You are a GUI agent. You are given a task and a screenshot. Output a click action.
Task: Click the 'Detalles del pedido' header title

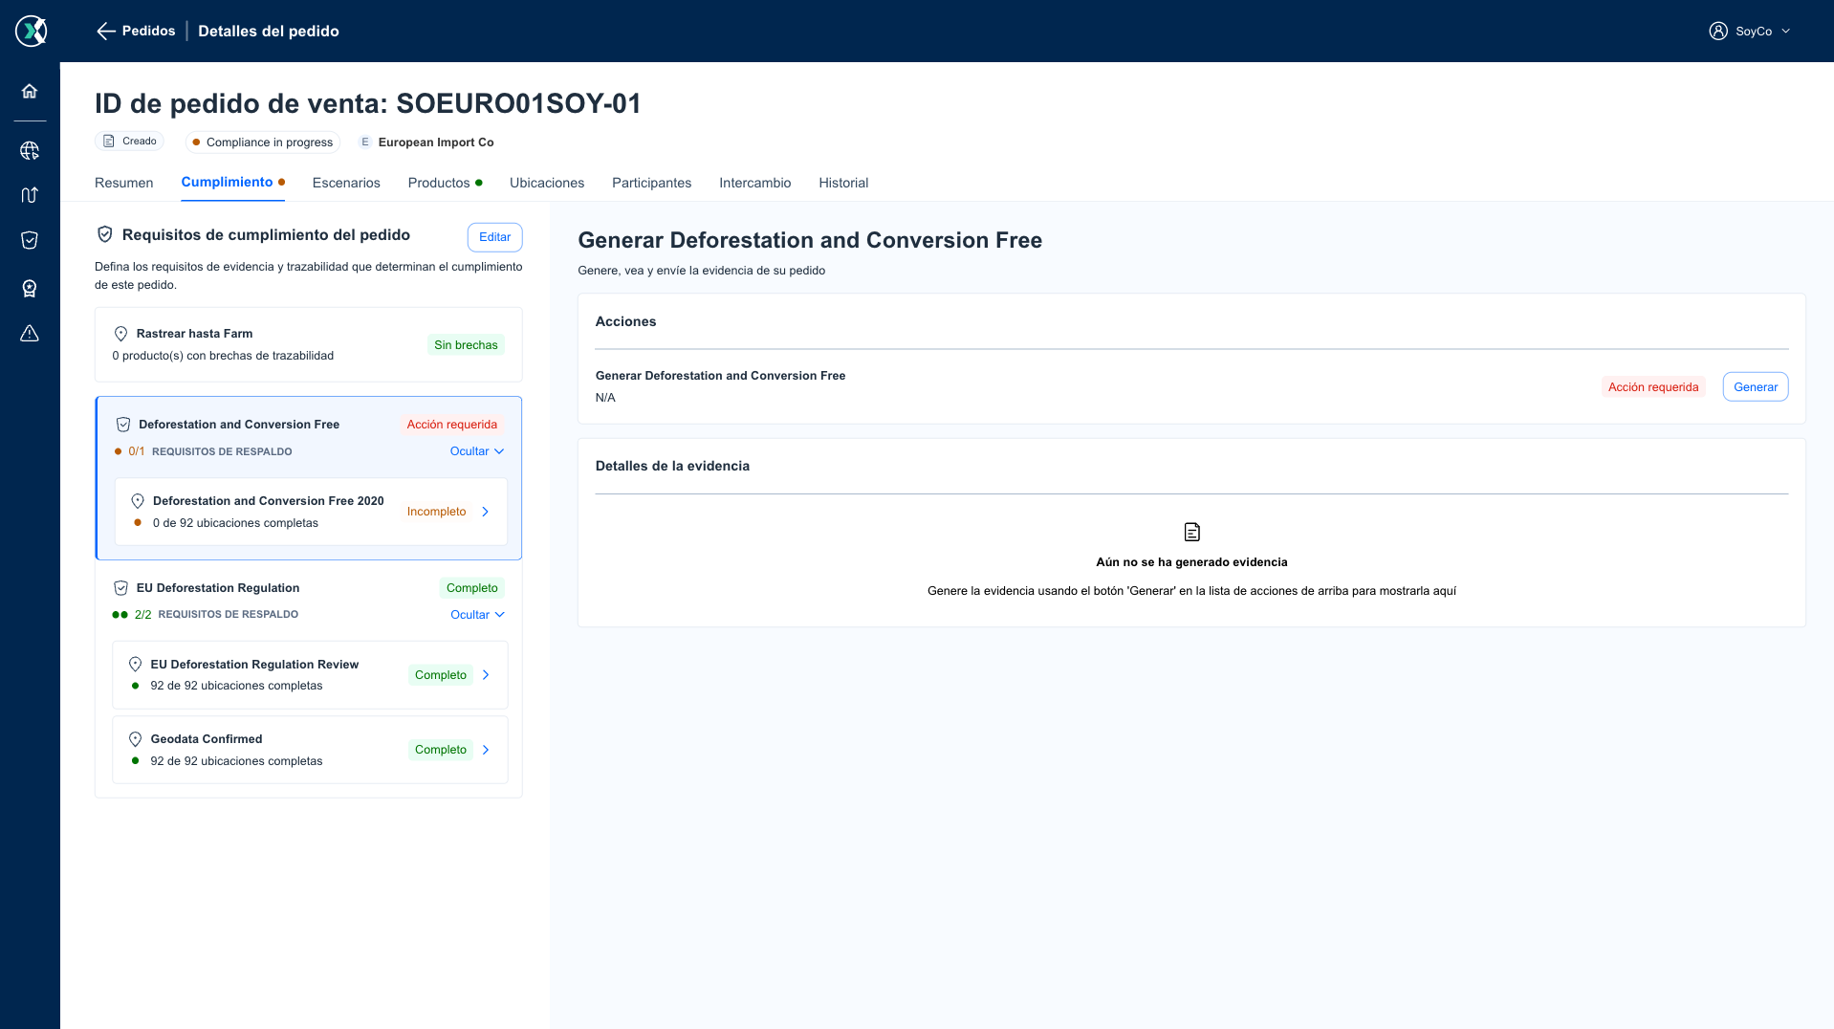(x=269, y=32)
